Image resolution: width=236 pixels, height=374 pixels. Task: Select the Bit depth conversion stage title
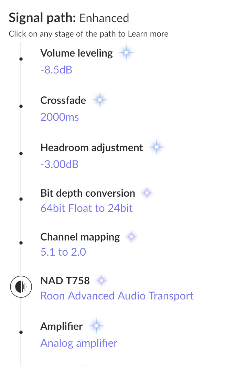click(88, 194)
